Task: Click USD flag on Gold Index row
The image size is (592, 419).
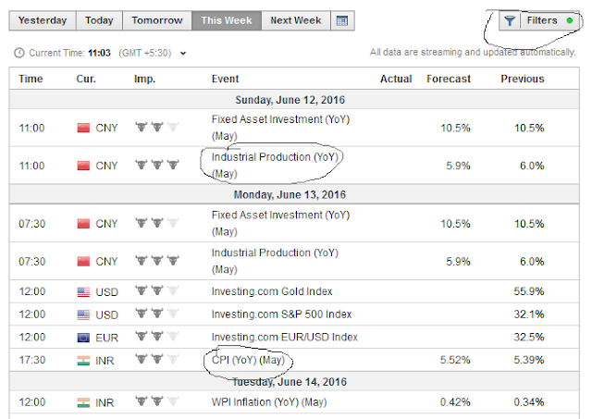Action: coord(84,292)
